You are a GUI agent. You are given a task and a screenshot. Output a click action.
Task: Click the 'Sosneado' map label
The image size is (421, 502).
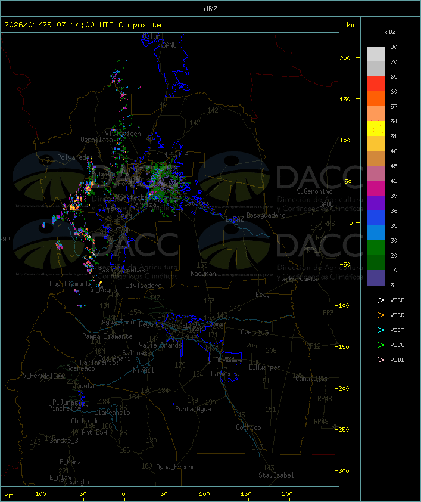(x=80, y=368)
